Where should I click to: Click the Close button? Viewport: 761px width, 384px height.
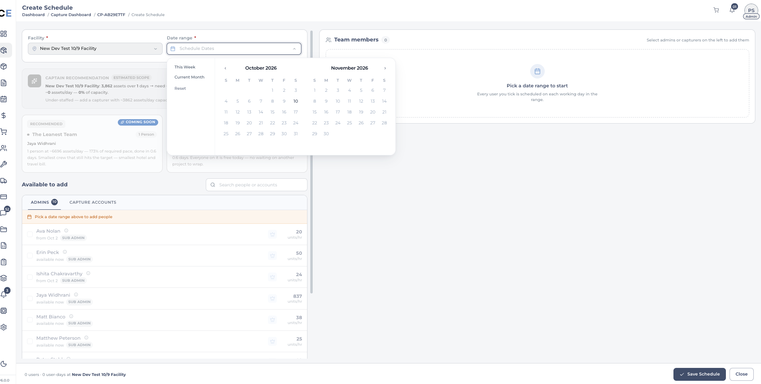(741, 374)
